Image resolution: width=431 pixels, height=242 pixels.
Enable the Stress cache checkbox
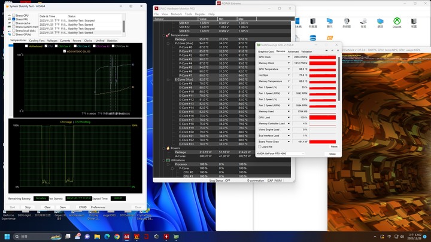pos(13,23)
